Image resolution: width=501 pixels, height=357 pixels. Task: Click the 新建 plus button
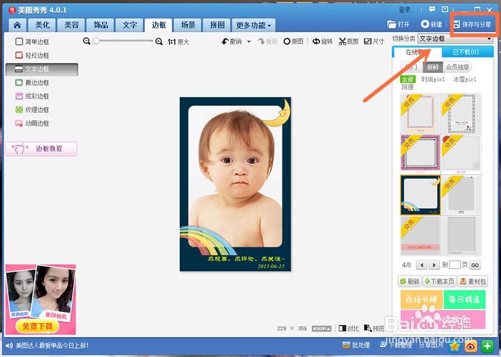(x=431, y=24)
